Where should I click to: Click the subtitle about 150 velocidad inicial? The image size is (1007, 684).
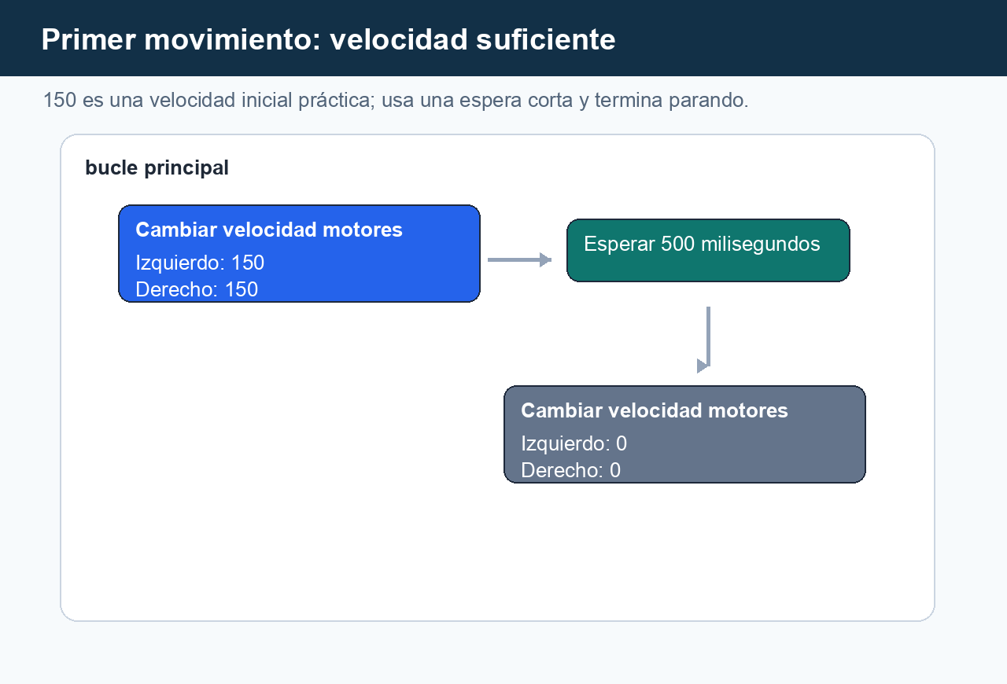pyautogui.click(x=396, y=100)
